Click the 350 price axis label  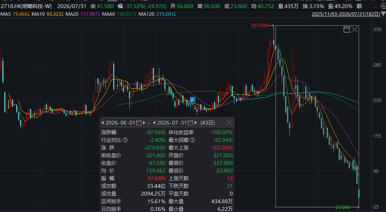click(x=377, y=30)
